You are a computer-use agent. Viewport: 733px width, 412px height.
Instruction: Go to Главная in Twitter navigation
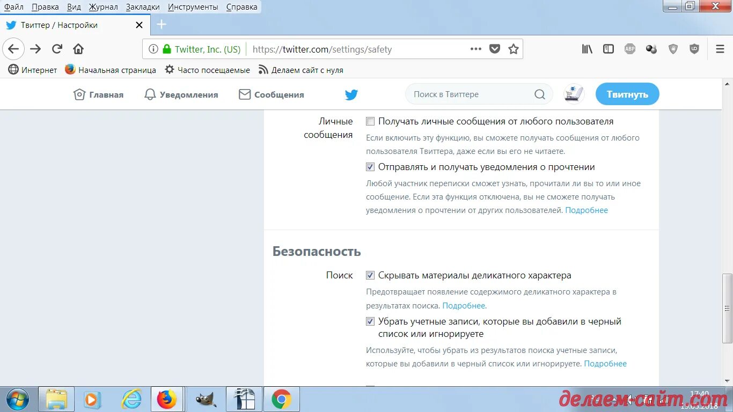point(98,94)
